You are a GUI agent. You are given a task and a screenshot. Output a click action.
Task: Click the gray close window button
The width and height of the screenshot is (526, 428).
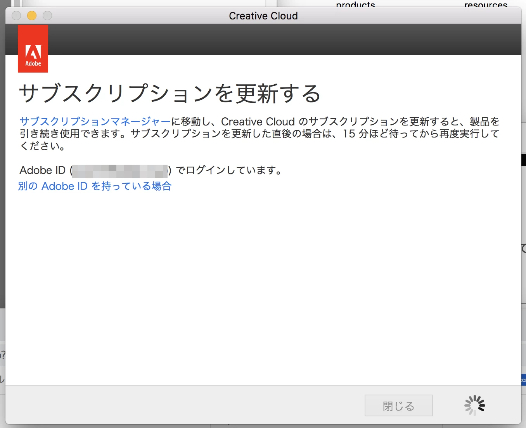point(16,16)
